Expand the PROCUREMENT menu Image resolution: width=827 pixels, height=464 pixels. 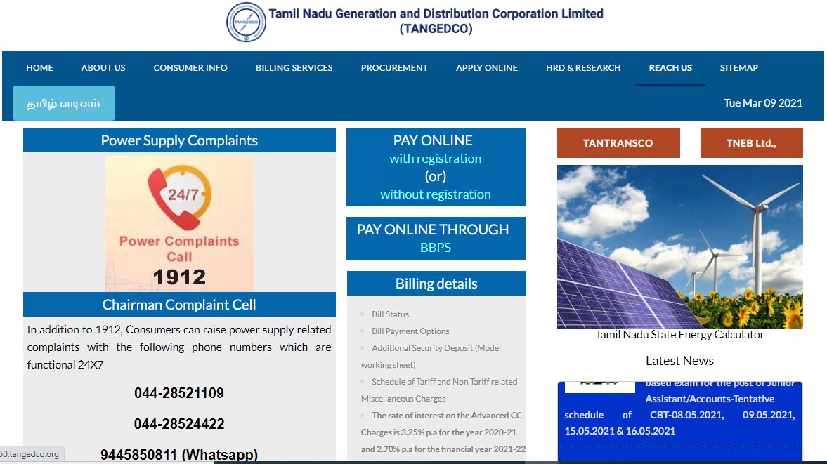point(394,68)
